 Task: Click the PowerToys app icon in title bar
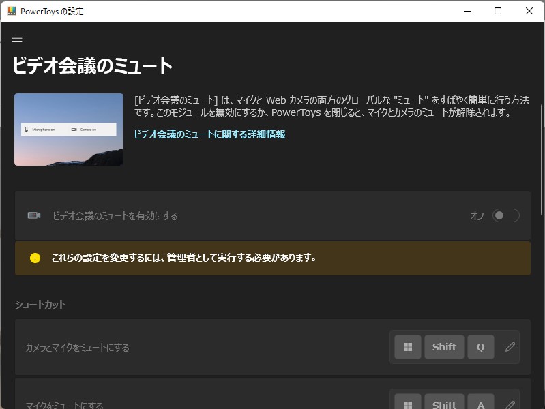[12, 11]
